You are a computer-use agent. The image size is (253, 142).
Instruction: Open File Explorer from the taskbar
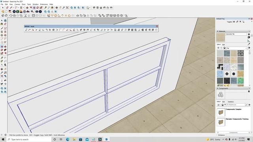74,139
